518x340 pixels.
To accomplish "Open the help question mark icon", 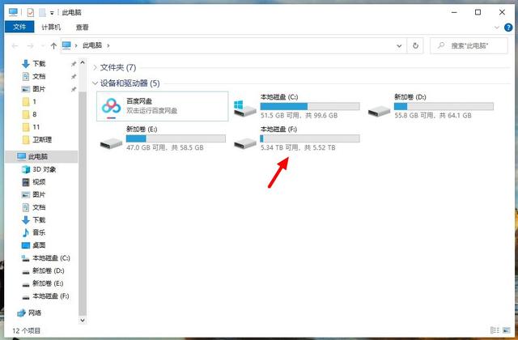I will click(x=508, y=28).
